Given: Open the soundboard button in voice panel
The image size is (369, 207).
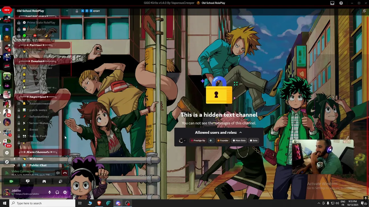Looking at the screenshot, I should pos(61,181).
